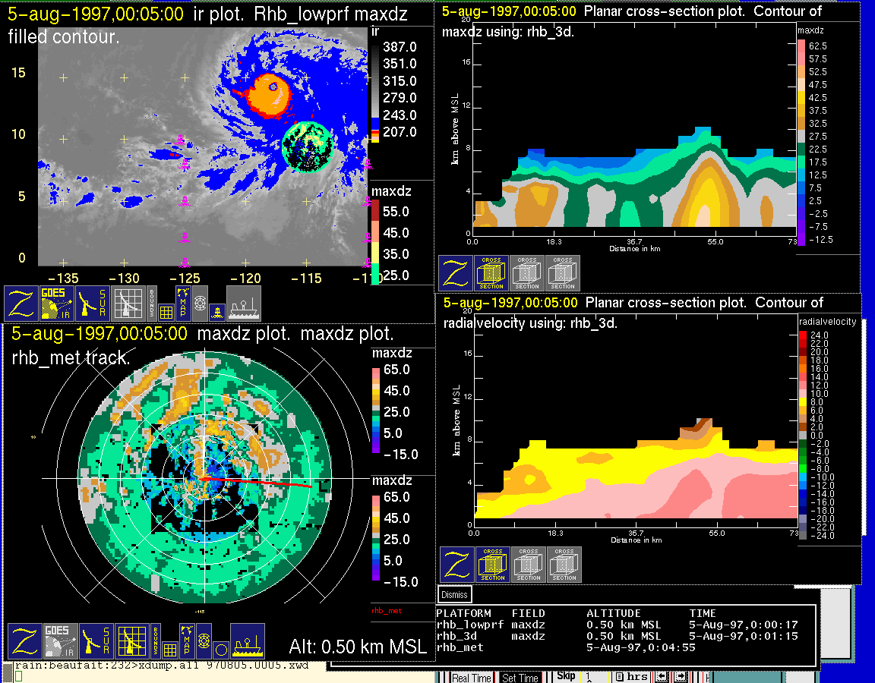Select the radar grid icon in maxdz toolbar

click(132, 641)
